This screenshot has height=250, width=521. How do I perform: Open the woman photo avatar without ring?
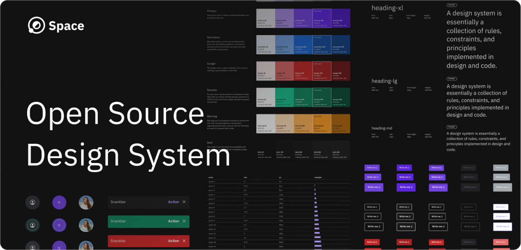click(x=86, y=202)
